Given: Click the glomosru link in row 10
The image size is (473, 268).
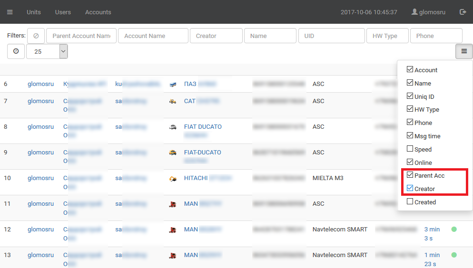Looking at the screenshot, I should click(x=40, y=178).
